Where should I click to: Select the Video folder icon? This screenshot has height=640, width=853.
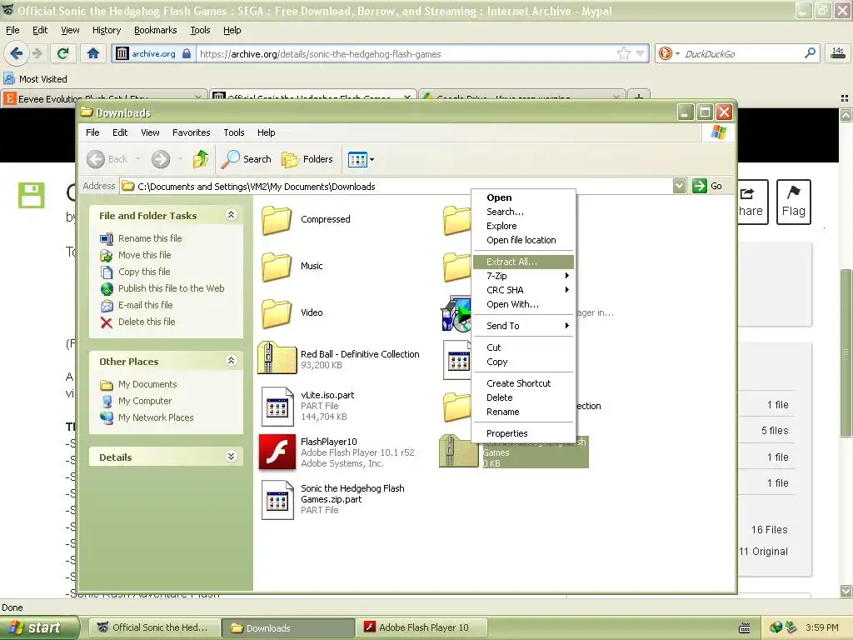(277, 313)
